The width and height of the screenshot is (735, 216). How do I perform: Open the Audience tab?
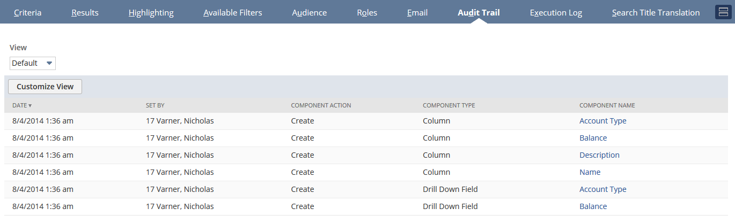tap(310, 13)
